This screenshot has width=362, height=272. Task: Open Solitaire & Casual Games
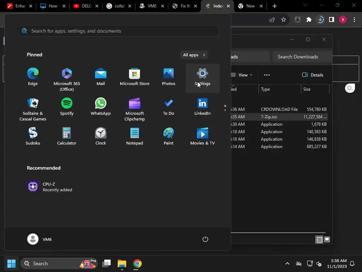pos(33,109)
